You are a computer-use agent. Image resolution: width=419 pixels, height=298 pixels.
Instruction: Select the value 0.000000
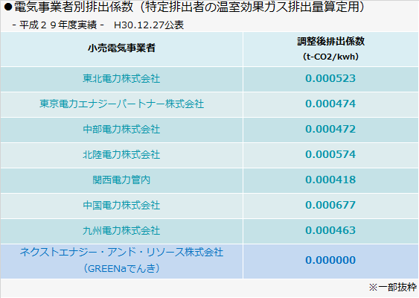pos(330,260)
